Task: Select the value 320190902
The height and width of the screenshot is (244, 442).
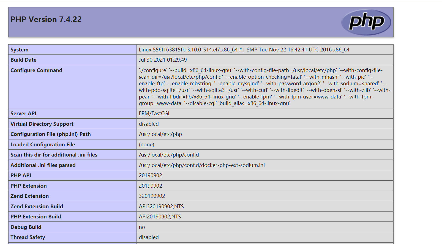Action: [152, 196]
